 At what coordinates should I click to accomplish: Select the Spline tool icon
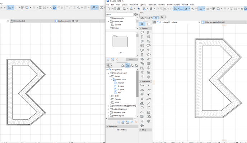(142, 112)
